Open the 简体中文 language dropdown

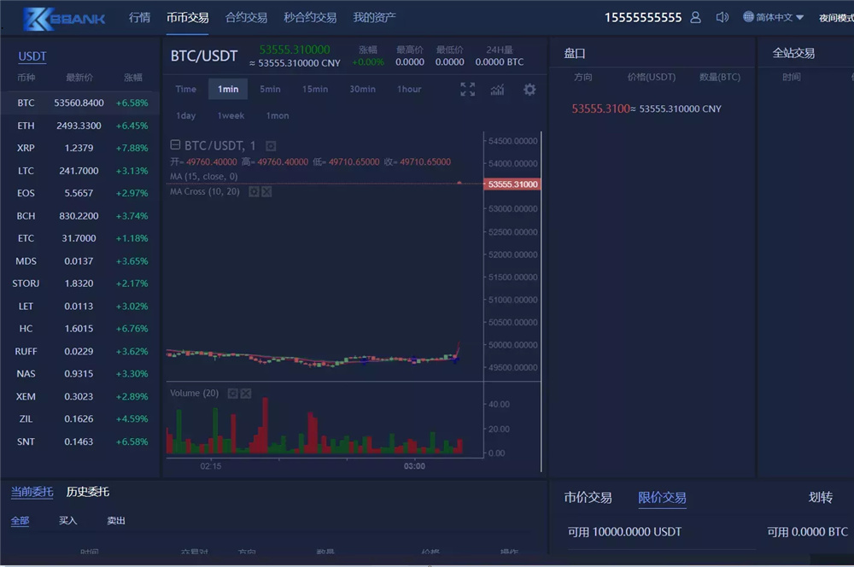pos(774,17)
